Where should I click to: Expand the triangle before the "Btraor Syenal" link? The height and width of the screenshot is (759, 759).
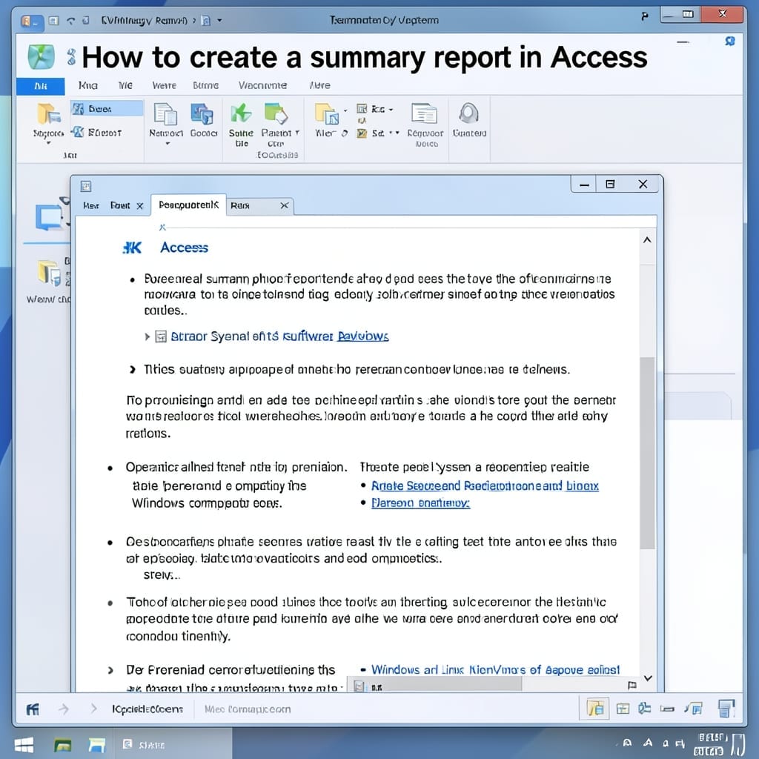(x=148, y=337)
